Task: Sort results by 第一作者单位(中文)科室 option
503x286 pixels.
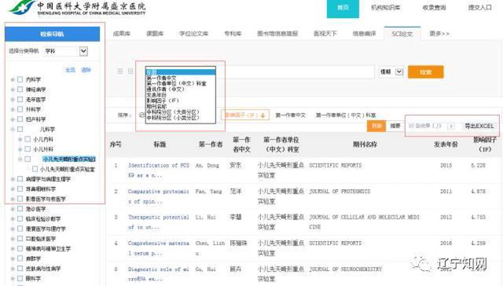Action: pyautogui.click(x=346, y=115)
